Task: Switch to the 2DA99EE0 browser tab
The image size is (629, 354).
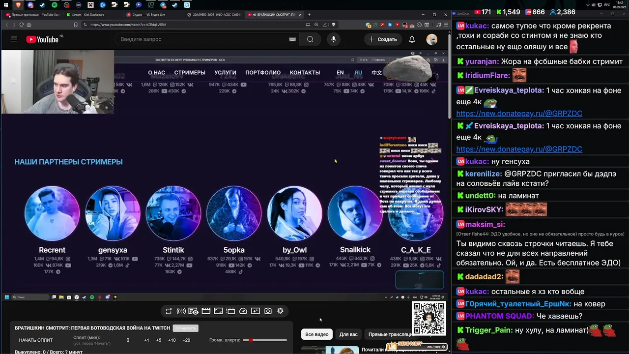Action: click(x=214, y=15)
